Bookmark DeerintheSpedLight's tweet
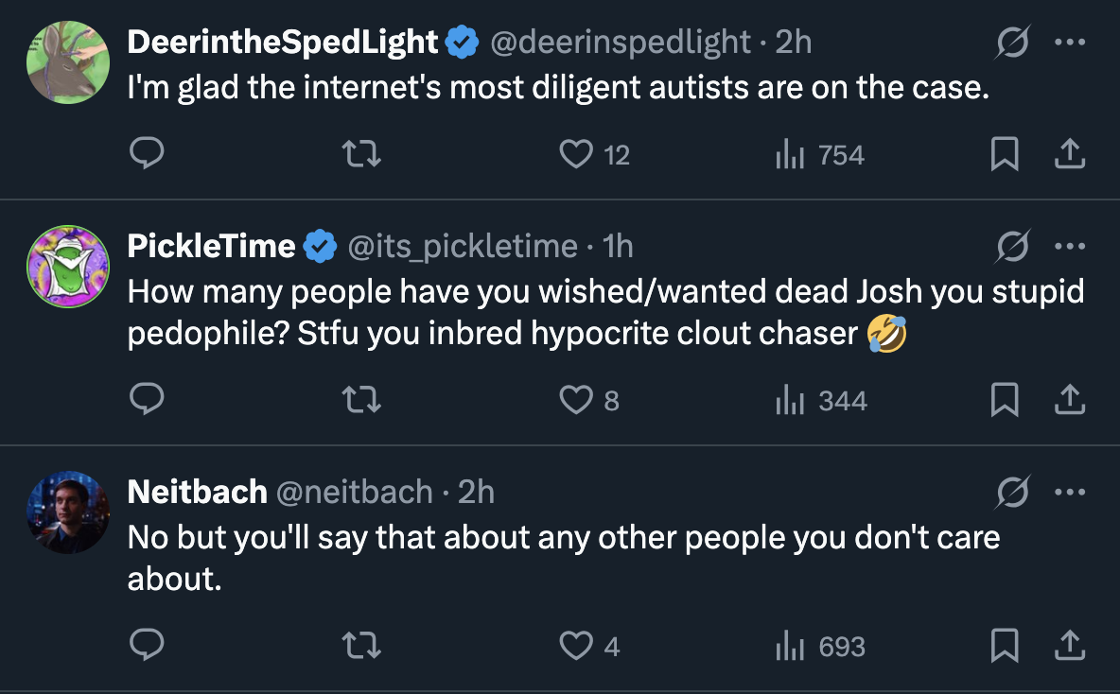This screenshot has height=694, width=1120. [1004, 154]
